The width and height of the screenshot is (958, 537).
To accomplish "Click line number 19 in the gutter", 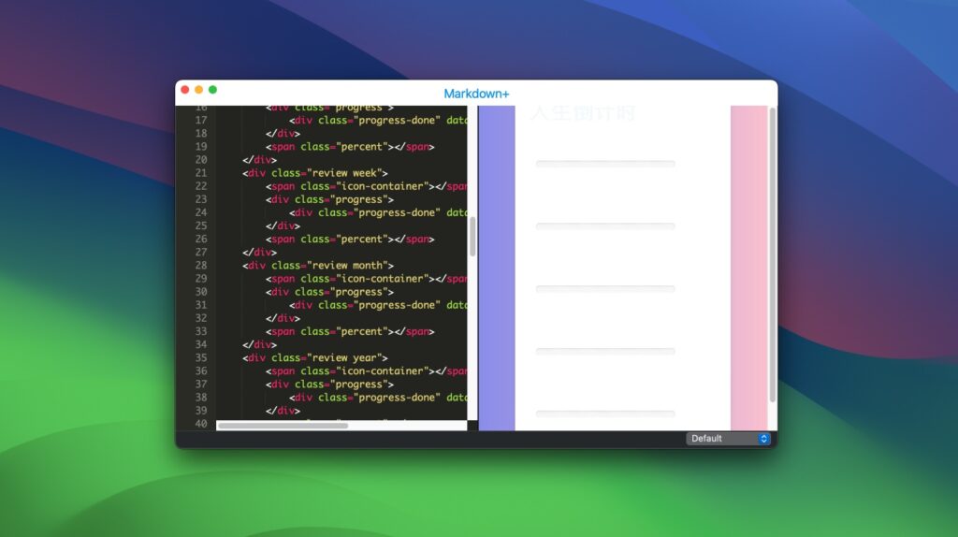I will [201, 147].
